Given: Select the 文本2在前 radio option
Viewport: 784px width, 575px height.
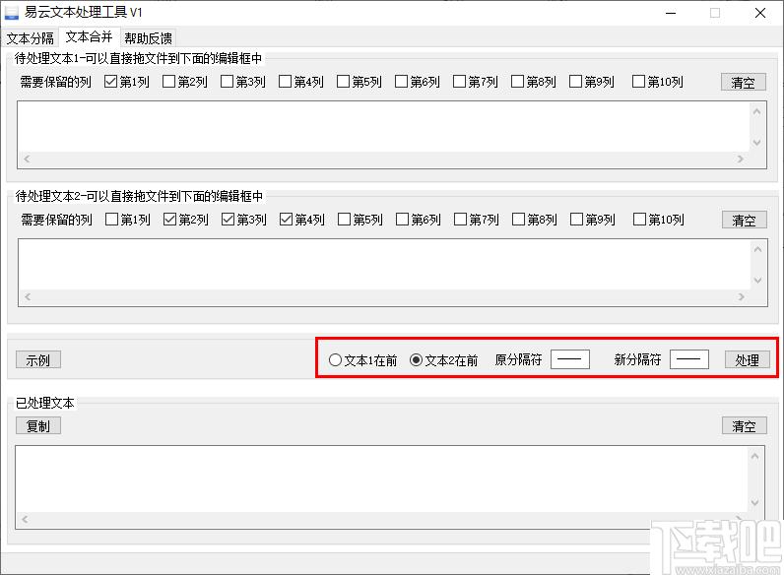Looking at the screenshot, I should pyautogui.click(x=443, y=360).
